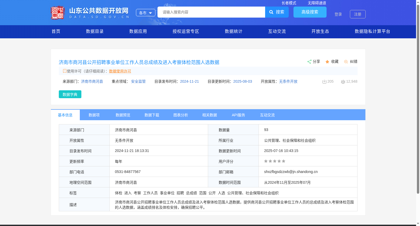
Task: Open 无障碍通道 accessibility channel
Action: 317,3
